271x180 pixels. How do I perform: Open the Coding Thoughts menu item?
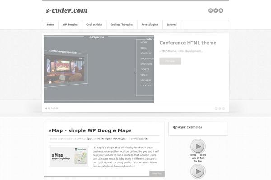coord(121,25)
